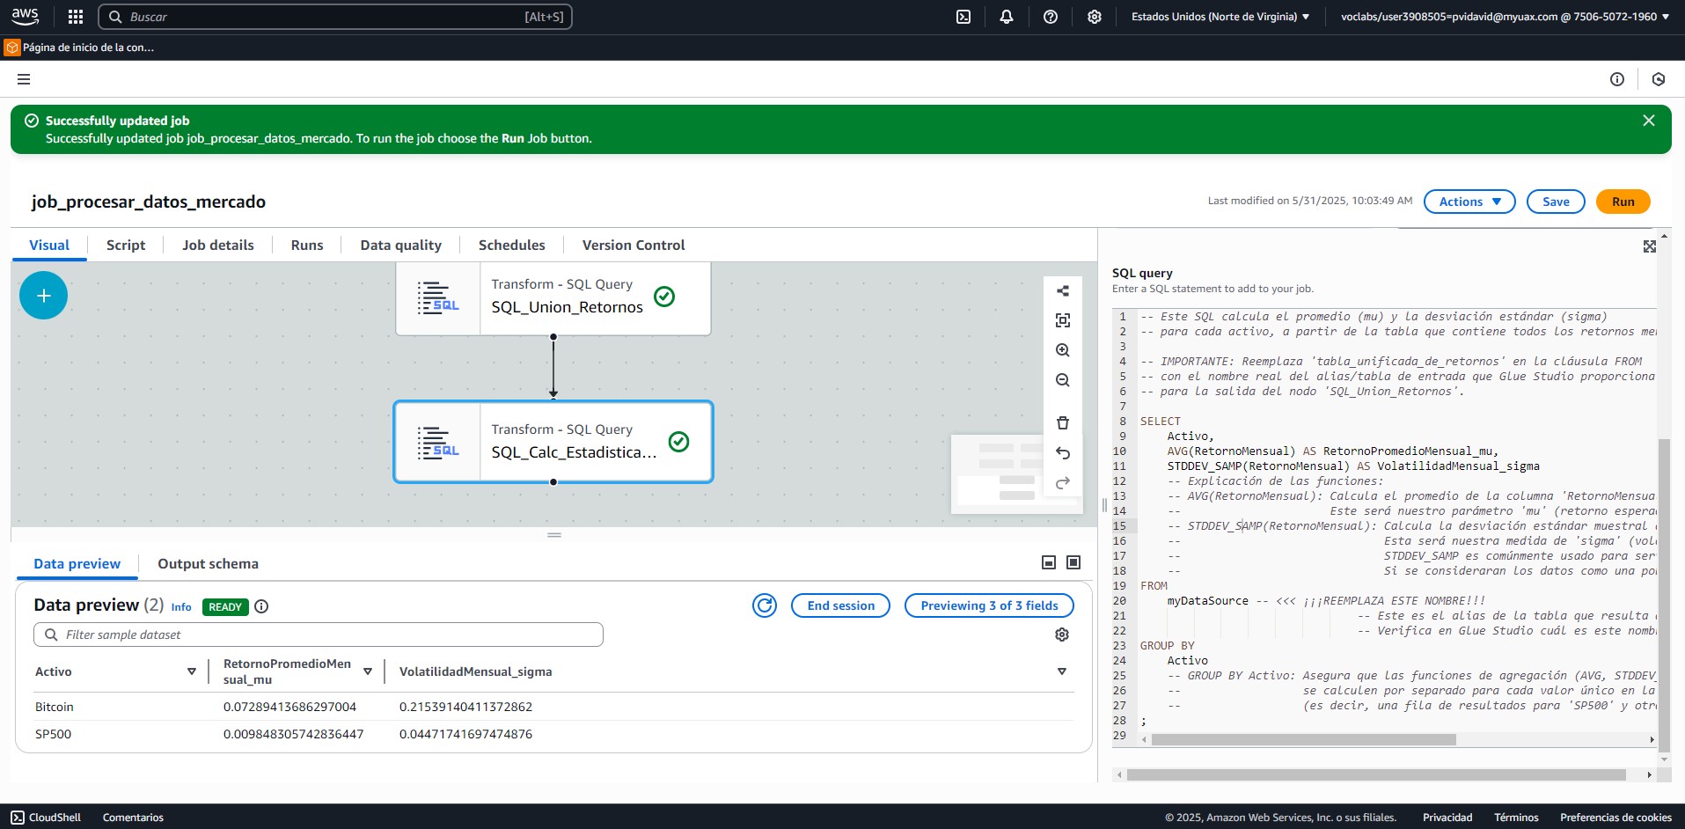The height and width of the screenshot is (829, 1685).
Task: Maximize the data preview panel
Action: tap(1073, 562)
